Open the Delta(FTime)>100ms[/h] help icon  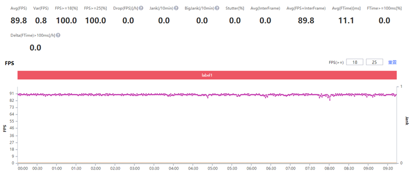[x=58, y=35]
